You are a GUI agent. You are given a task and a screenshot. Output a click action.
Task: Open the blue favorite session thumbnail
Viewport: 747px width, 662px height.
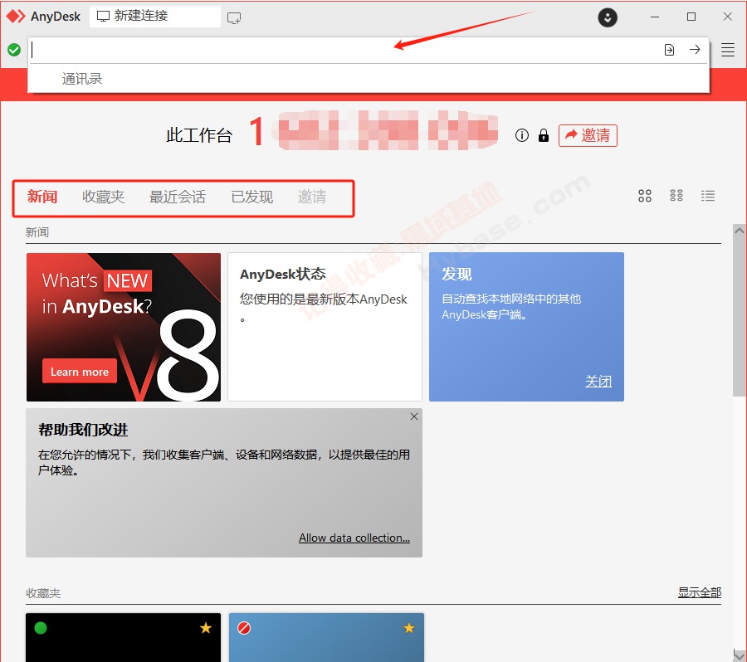(326, 637)
